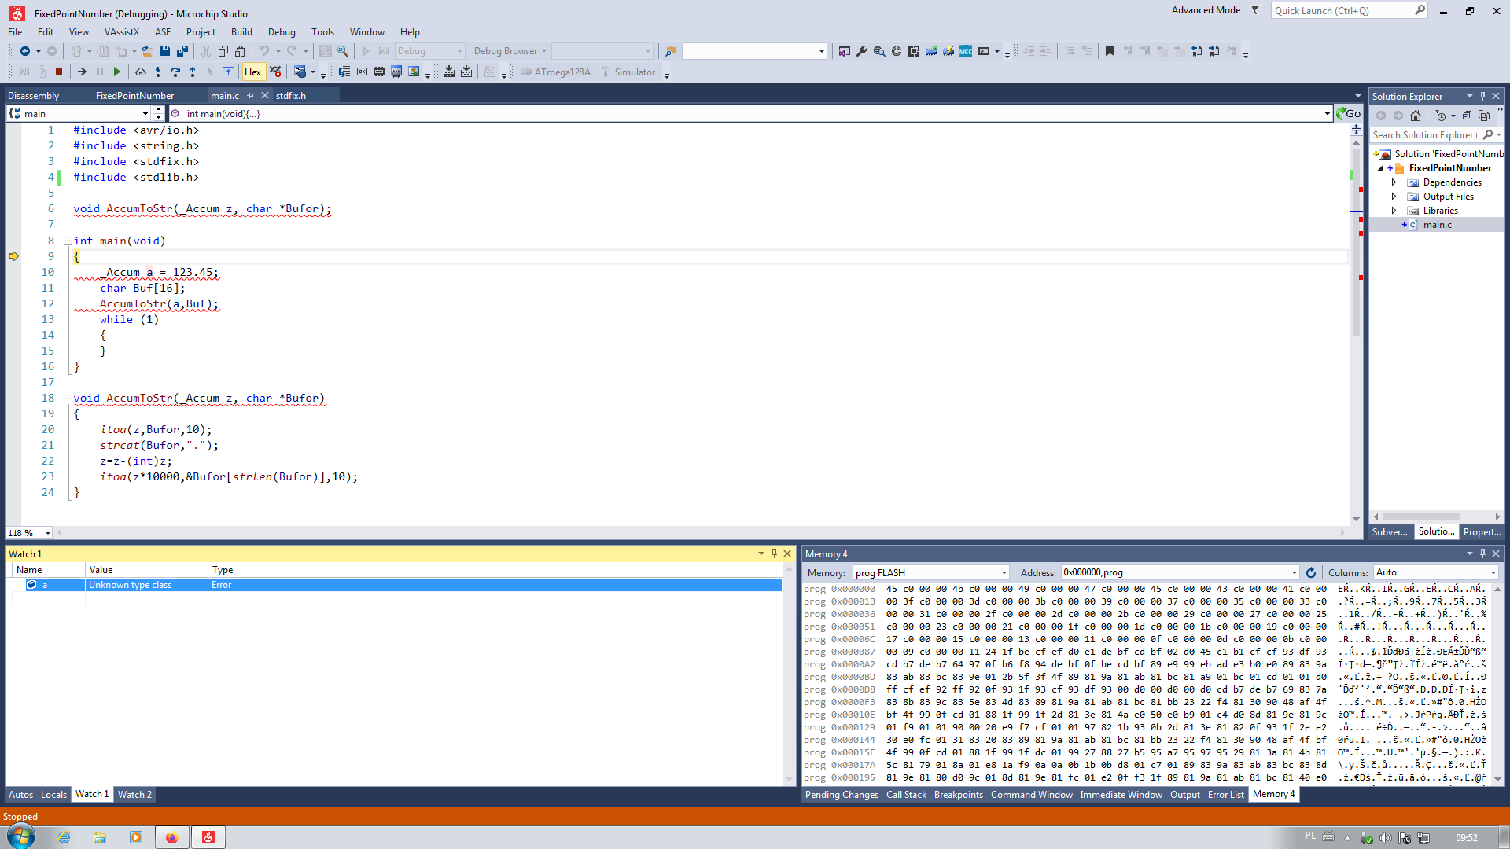Viewport: 1510px width, 849px height.
Task: Click the Solution Explorer home icon
Action: (x=1416, y=116)
